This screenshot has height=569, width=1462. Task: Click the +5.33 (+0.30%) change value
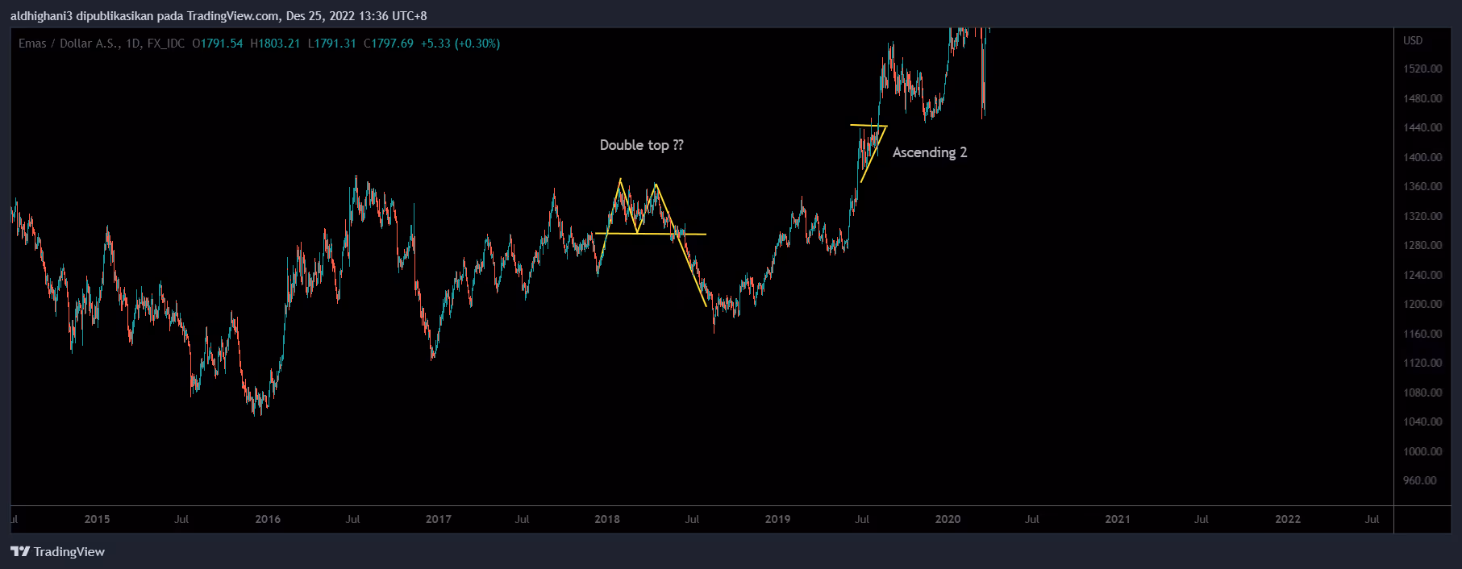click(460, 44)
